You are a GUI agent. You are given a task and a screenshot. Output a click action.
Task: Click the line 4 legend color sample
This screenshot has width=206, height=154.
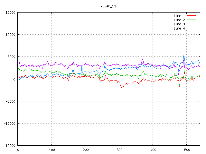(192, 28)
